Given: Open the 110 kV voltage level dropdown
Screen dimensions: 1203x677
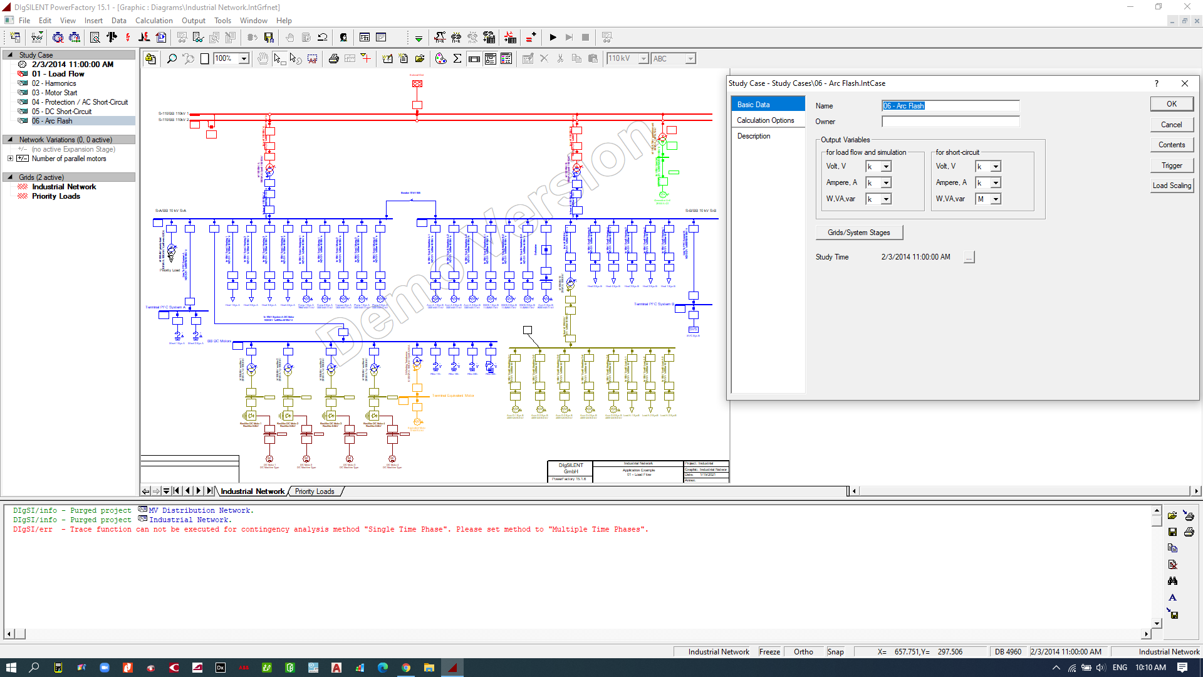Looking at the screenshot, I should click(643, 59).
